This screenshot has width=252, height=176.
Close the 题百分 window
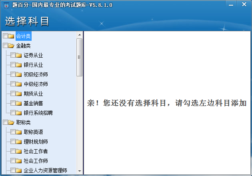click(x=244, y=4)
